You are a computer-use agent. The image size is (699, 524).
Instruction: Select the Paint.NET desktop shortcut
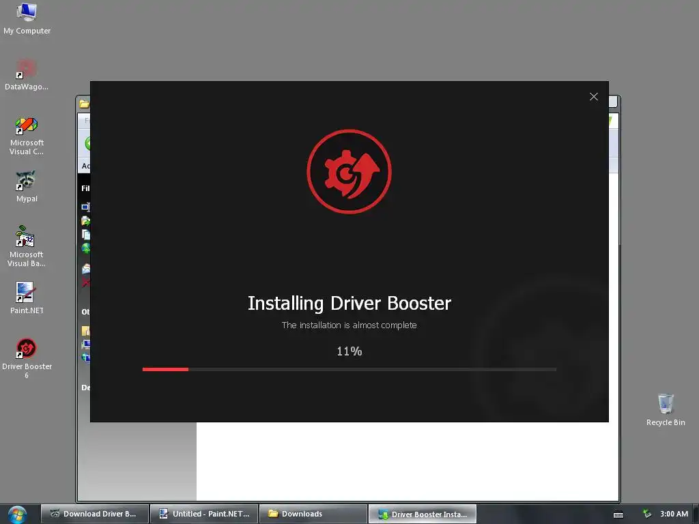coord(27,298)
